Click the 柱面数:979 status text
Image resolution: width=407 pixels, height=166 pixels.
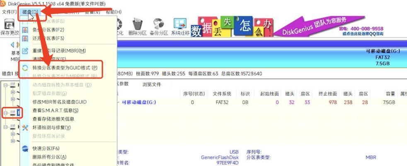[147, 74]
